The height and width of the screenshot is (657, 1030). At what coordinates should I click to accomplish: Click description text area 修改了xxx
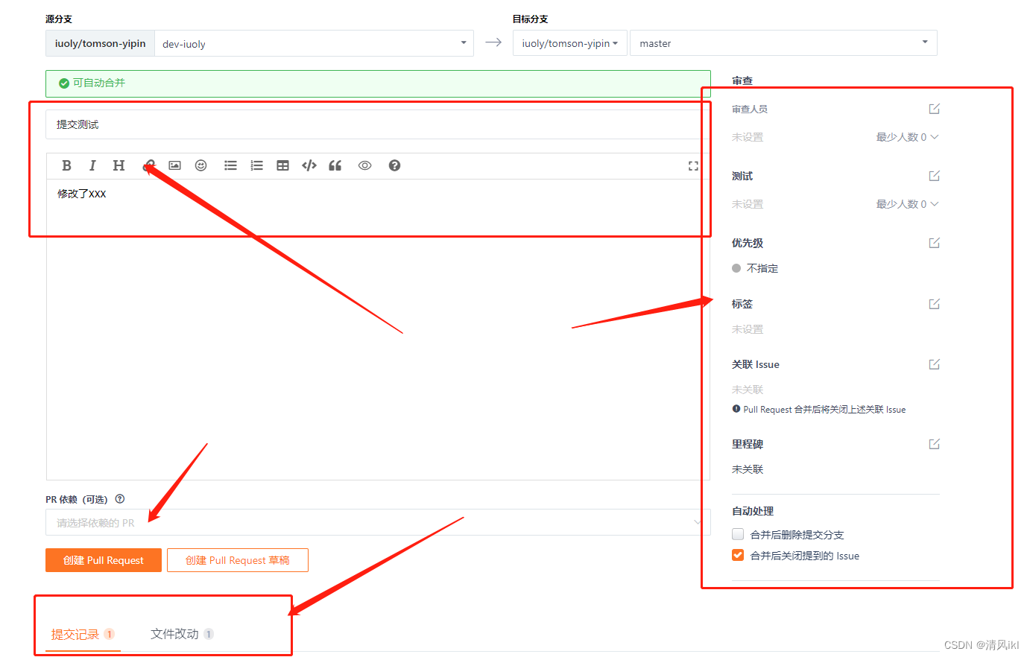(x=378, y=329)
